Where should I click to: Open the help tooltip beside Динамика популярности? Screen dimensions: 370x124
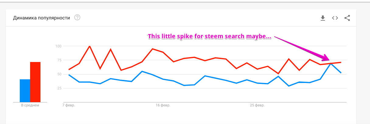[77, 18]
